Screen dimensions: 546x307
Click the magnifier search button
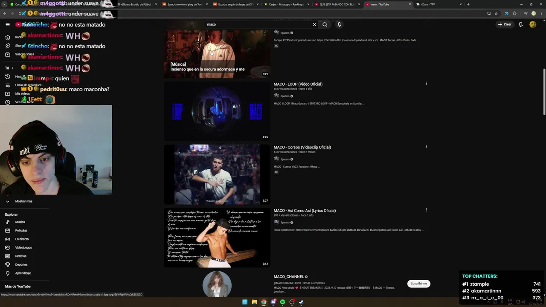tap(325, 24)
